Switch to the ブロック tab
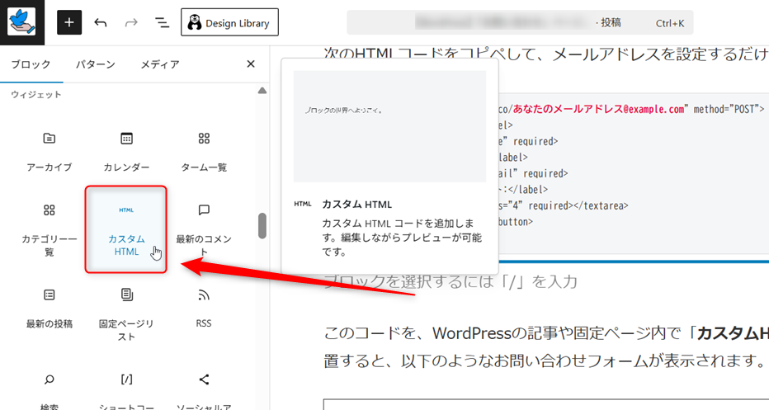The image size is (769, 410). coord(31,64)
